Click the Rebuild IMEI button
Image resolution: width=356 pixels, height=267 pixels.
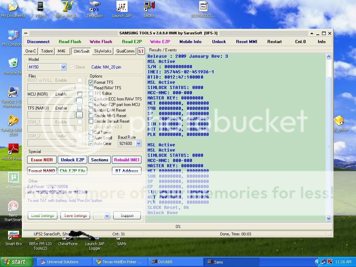127,160
